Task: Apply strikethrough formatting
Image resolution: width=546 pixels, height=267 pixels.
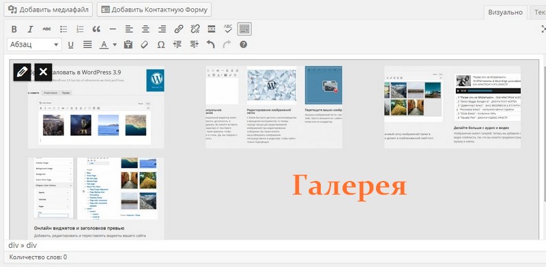Action: point(46,29)
